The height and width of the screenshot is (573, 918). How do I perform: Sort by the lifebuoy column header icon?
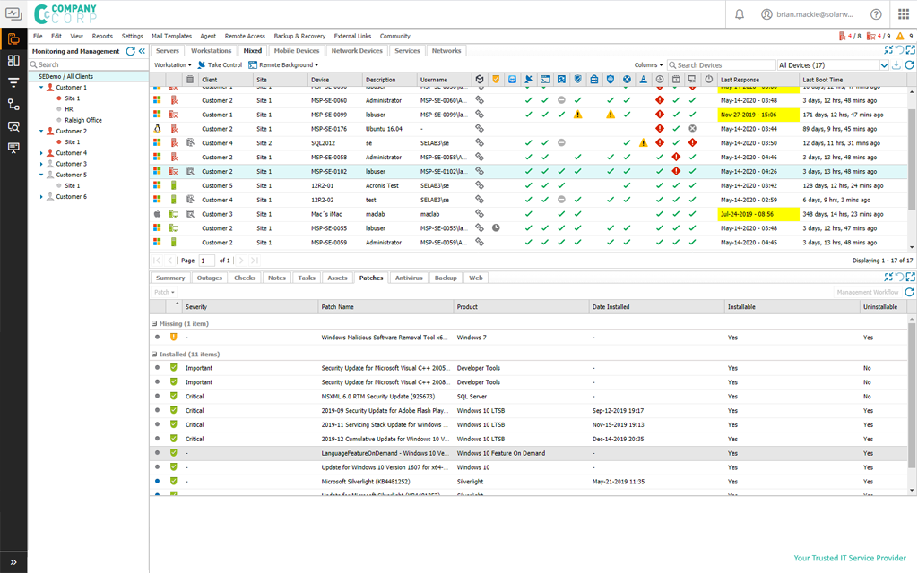click(x=627, y=80)
